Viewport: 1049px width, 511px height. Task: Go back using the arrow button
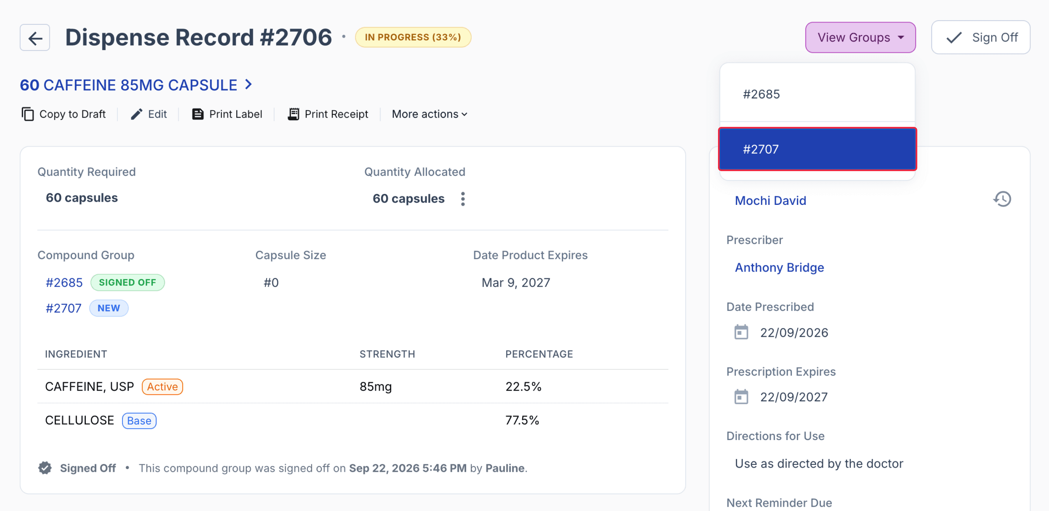tap(35, 37)
